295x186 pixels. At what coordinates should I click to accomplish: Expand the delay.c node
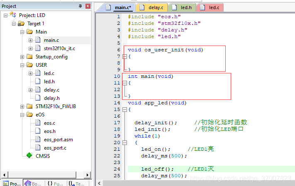[x=30, y=90]
